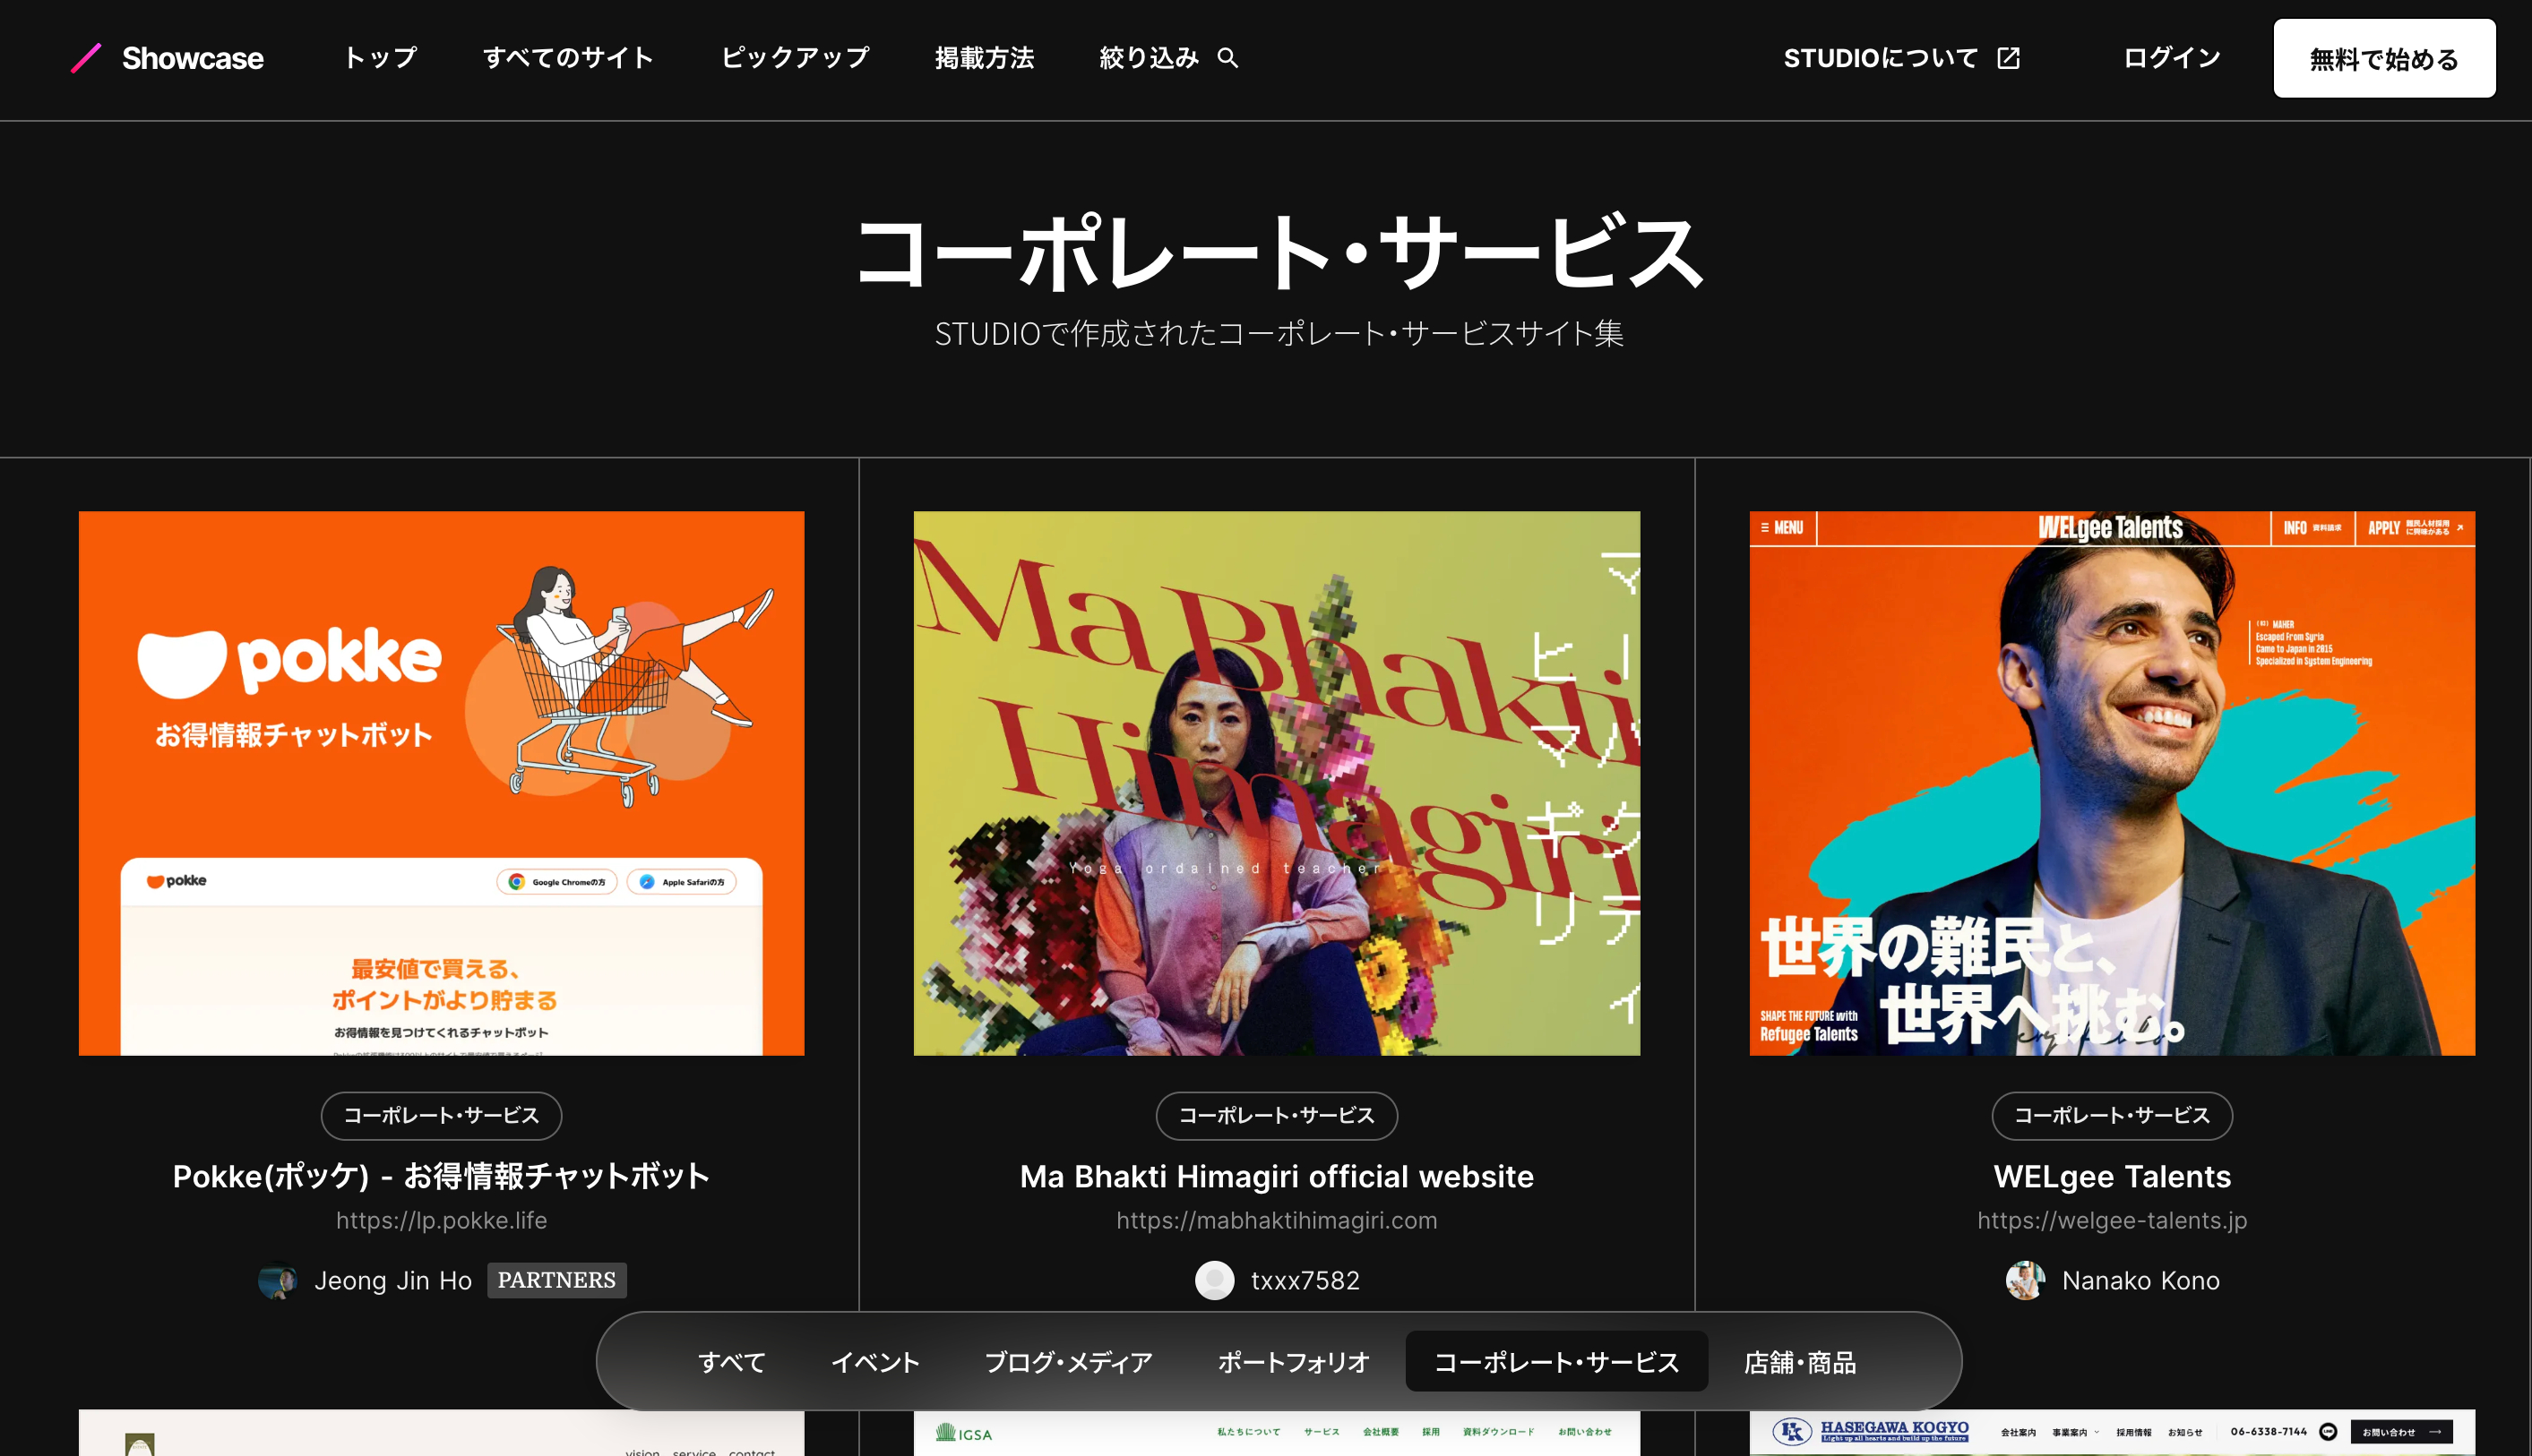Open the WELgee Talents title link

point(2112,1176)
